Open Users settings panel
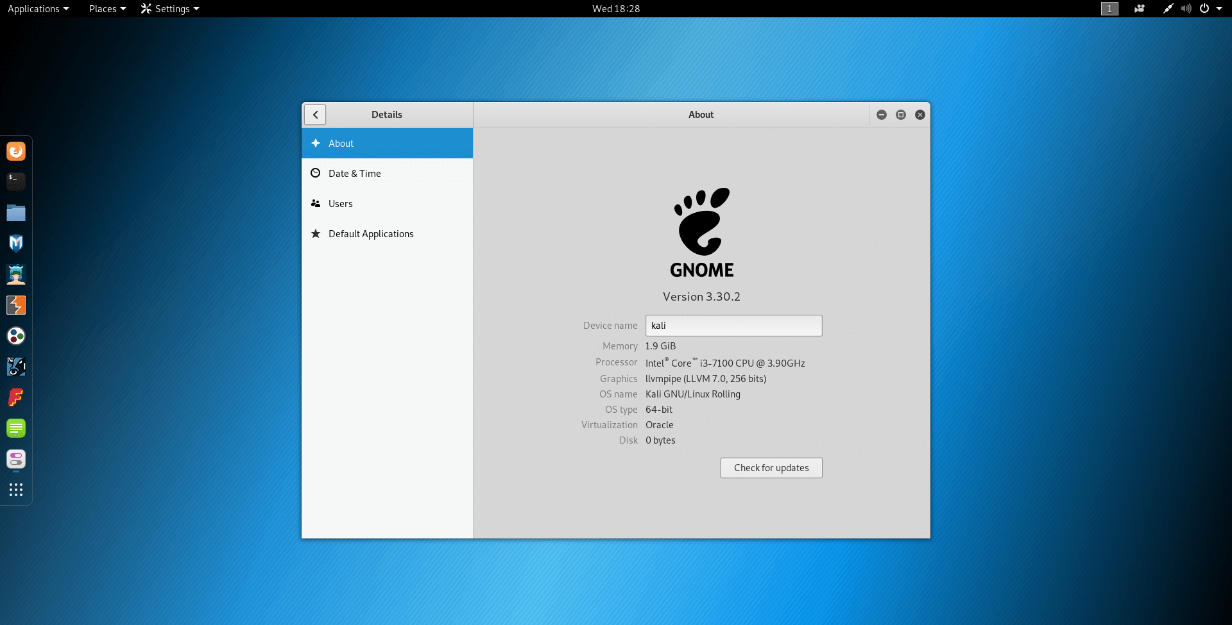1232x625 pixels. 387,204
